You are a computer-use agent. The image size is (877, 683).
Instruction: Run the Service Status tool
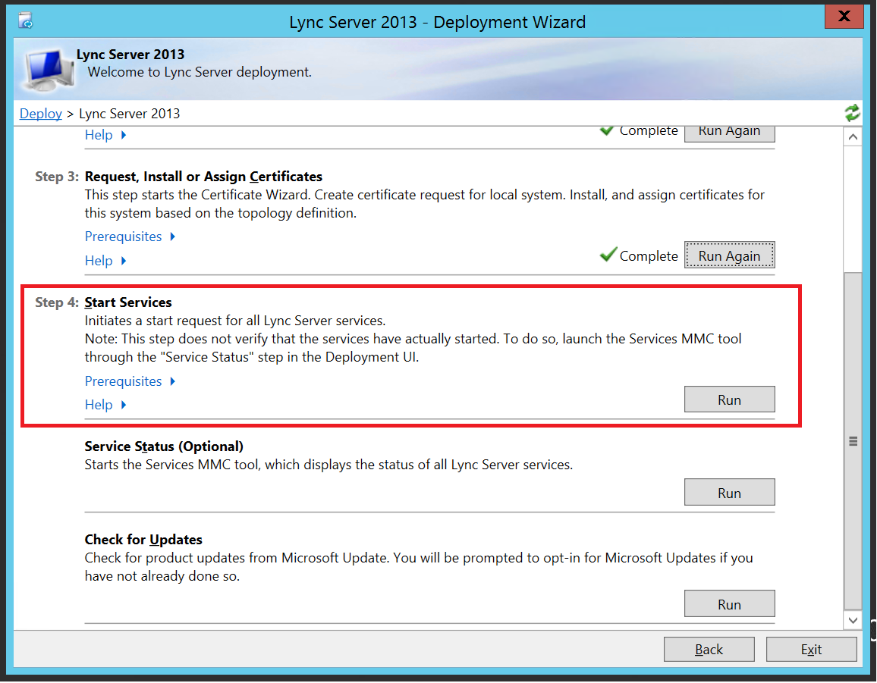pyautogui.click(x=729, y=493)
